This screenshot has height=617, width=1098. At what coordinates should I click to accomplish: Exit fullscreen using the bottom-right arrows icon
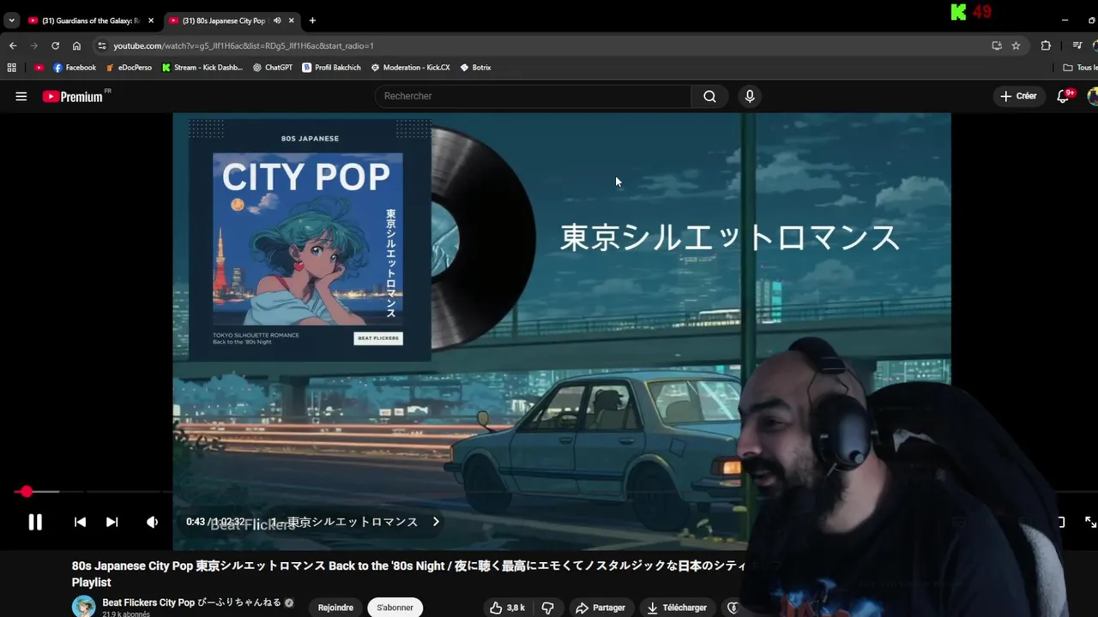(x=1090, y=522)
